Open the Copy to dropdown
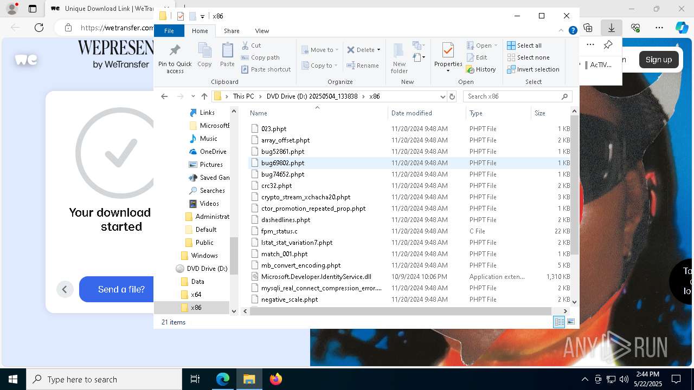The image size is (694, 390). click(319, 66)
